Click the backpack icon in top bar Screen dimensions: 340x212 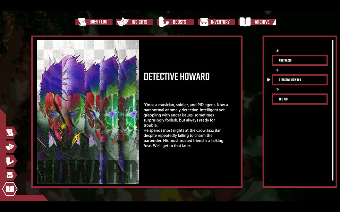204,22
